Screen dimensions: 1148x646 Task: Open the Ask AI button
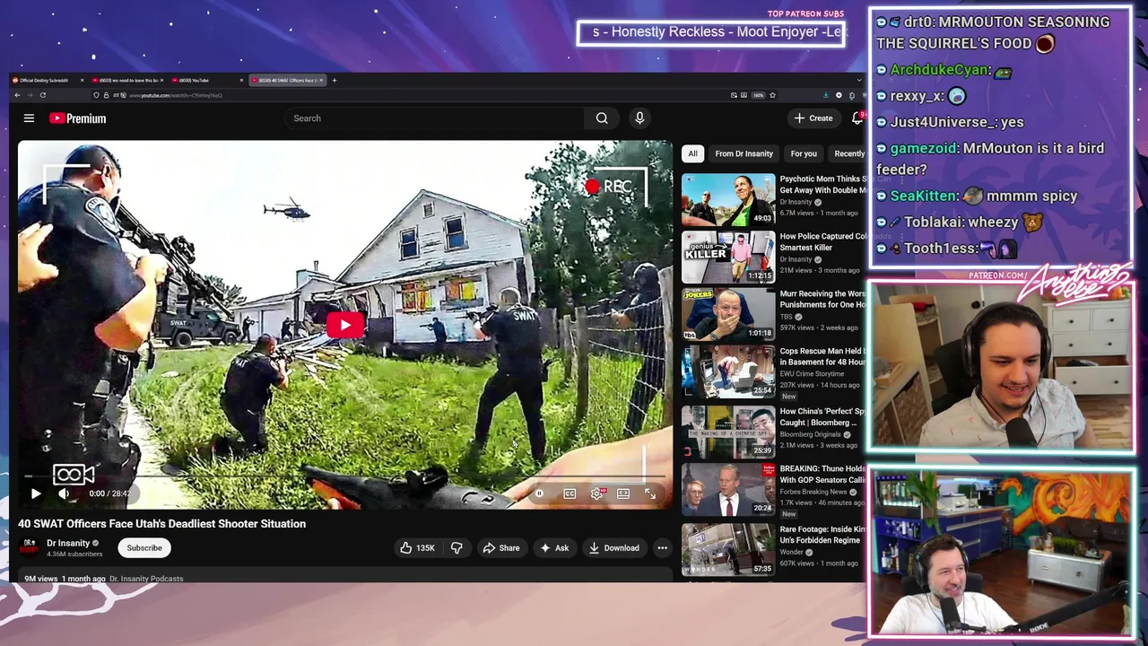tap(554, 548)
